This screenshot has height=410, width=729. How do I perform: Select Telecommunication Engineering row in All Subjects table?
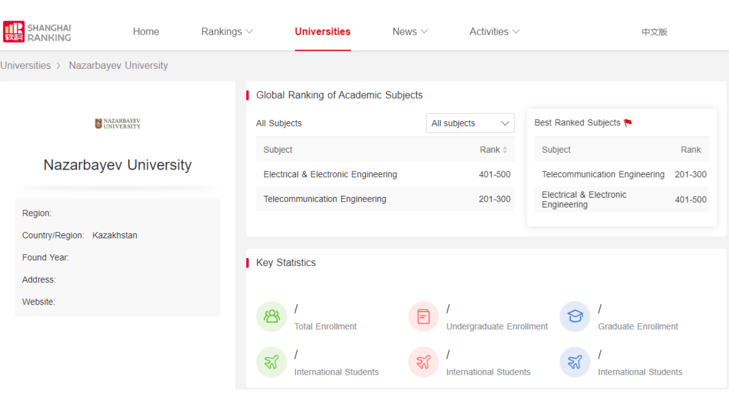click(x=325, y=199)
